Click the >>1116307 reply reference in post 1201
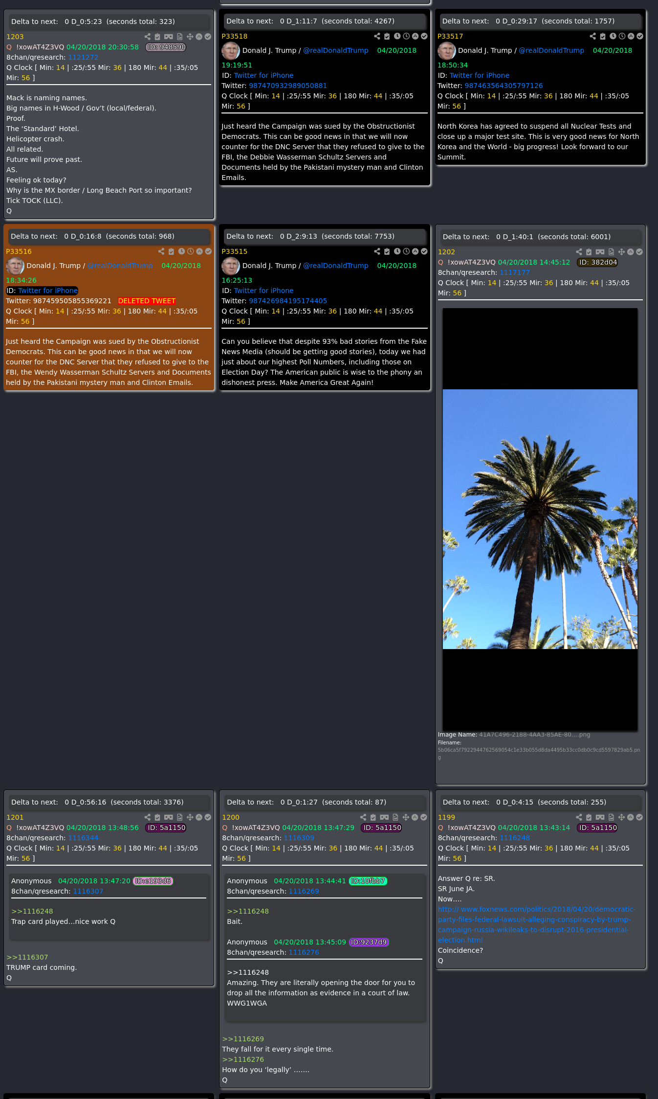The height and width of the screenshot is (1099, 658). click(27, 957)
